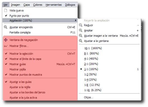This screenshot has height=107, width=148.
Task: Click the Vista nueva document icon
Action: [x=6, y=10]
